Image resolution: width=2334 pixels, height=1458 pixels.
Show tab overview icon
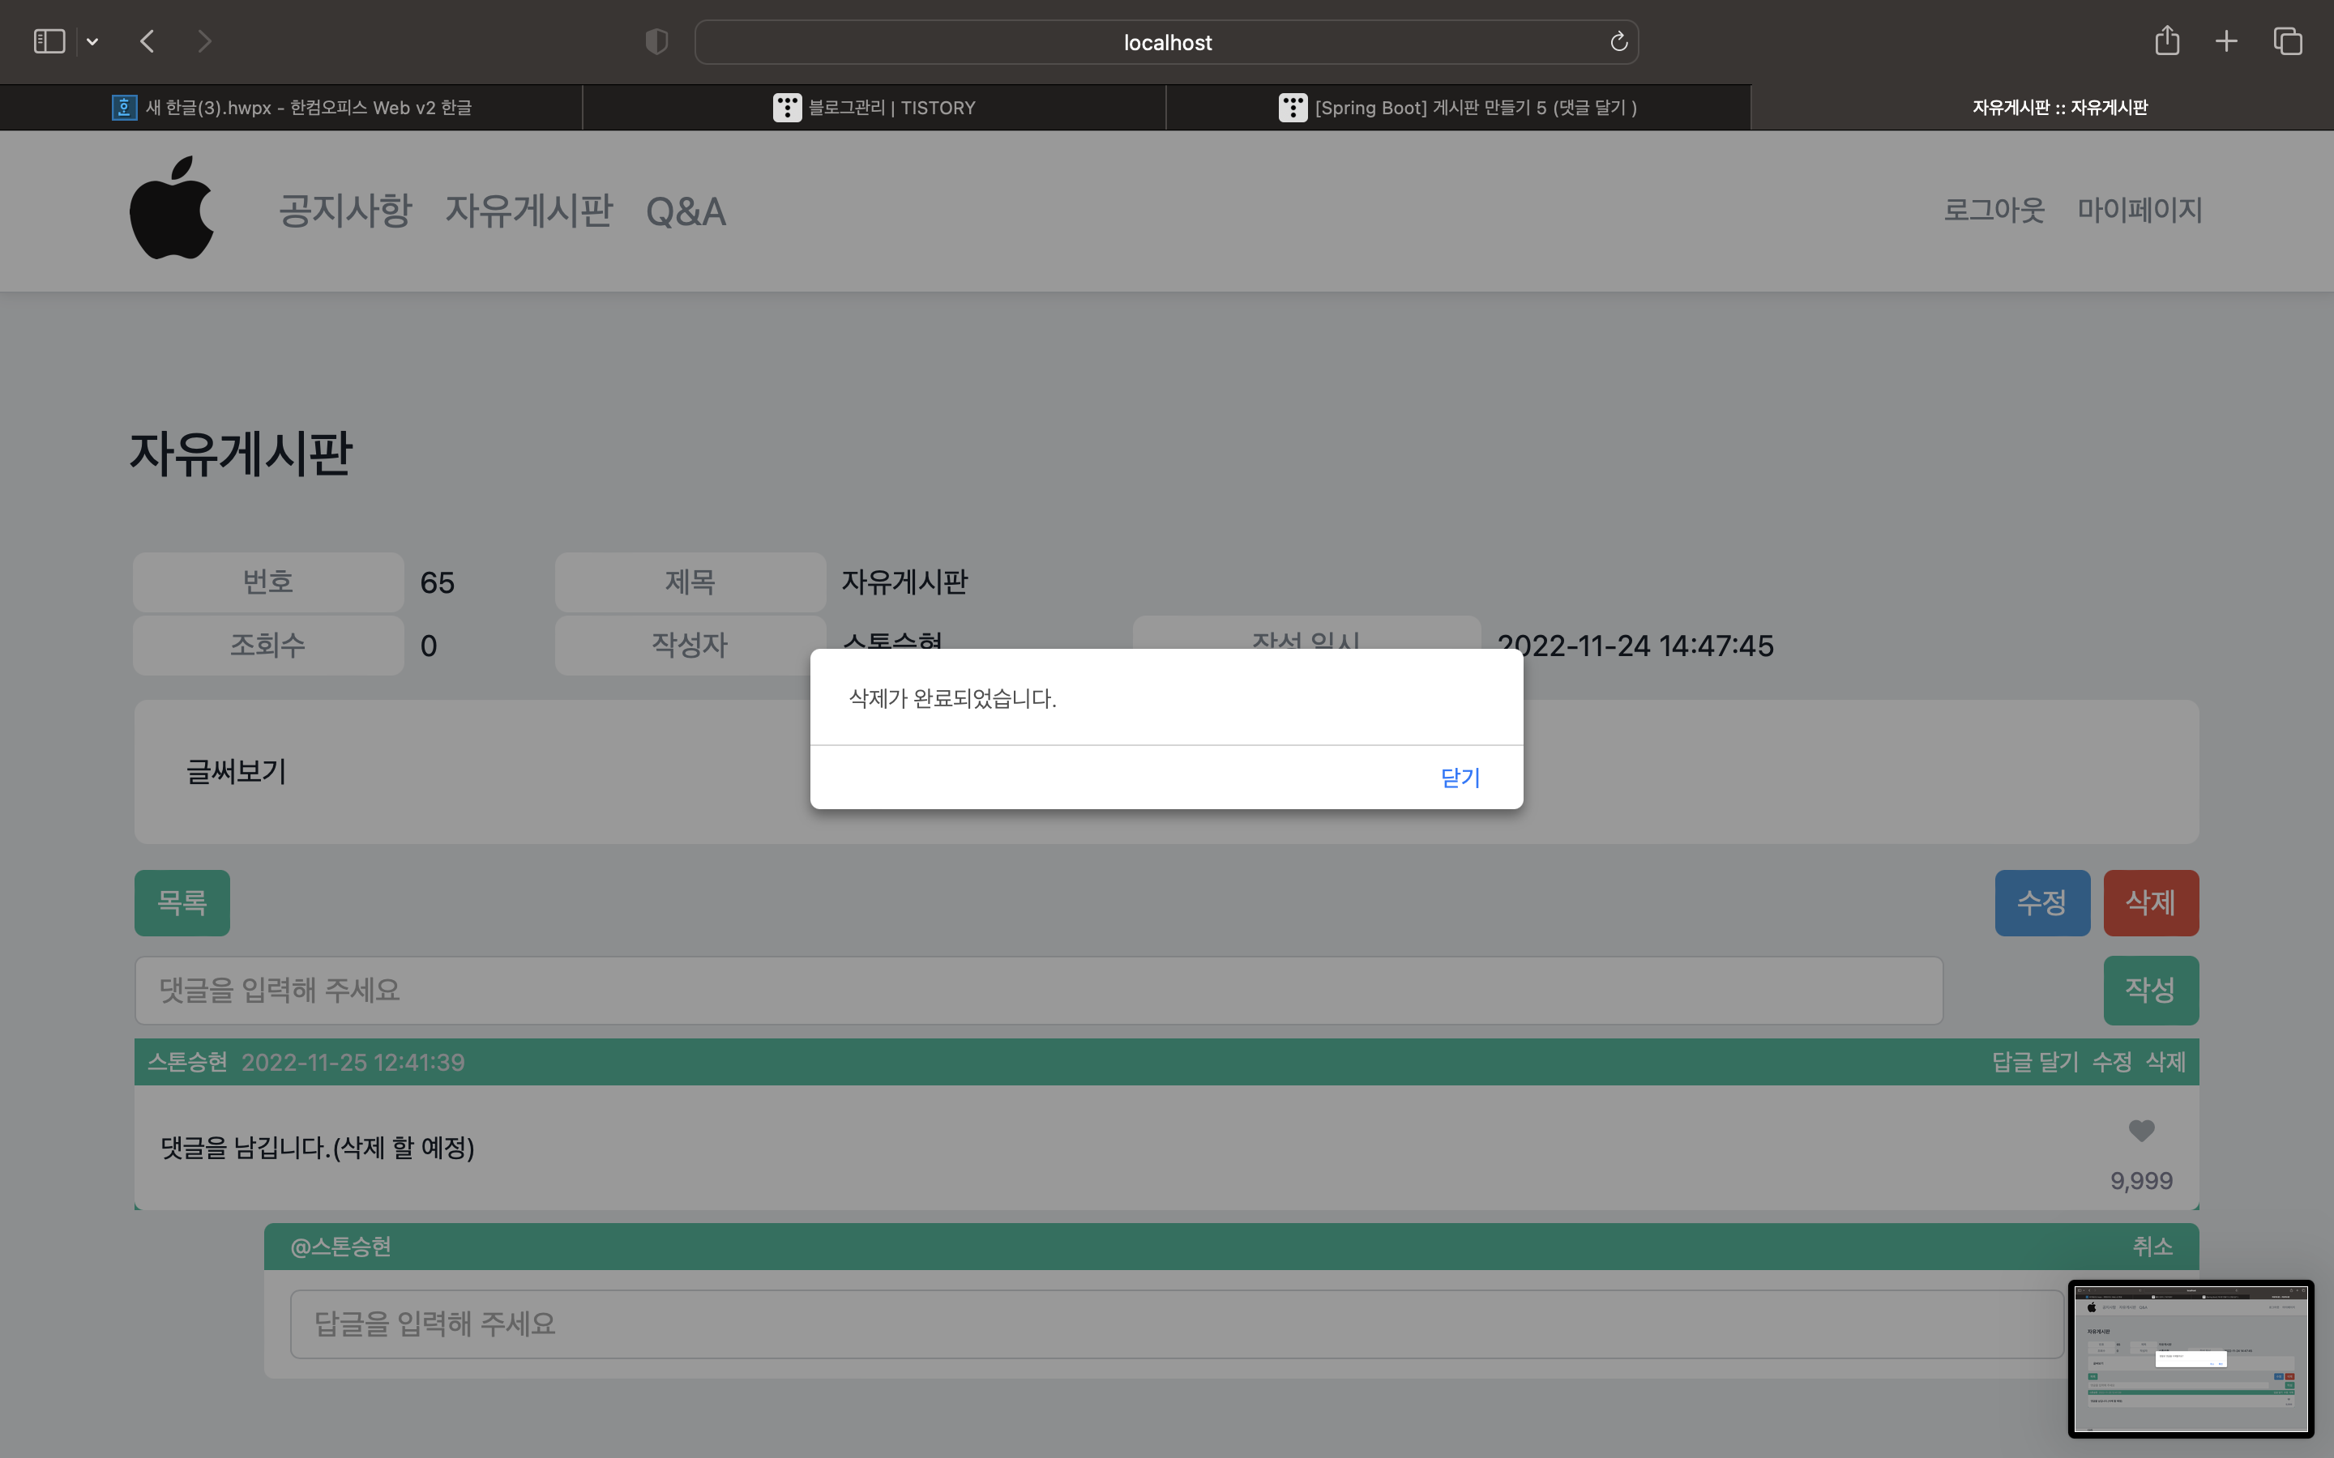click(2288, 41)
